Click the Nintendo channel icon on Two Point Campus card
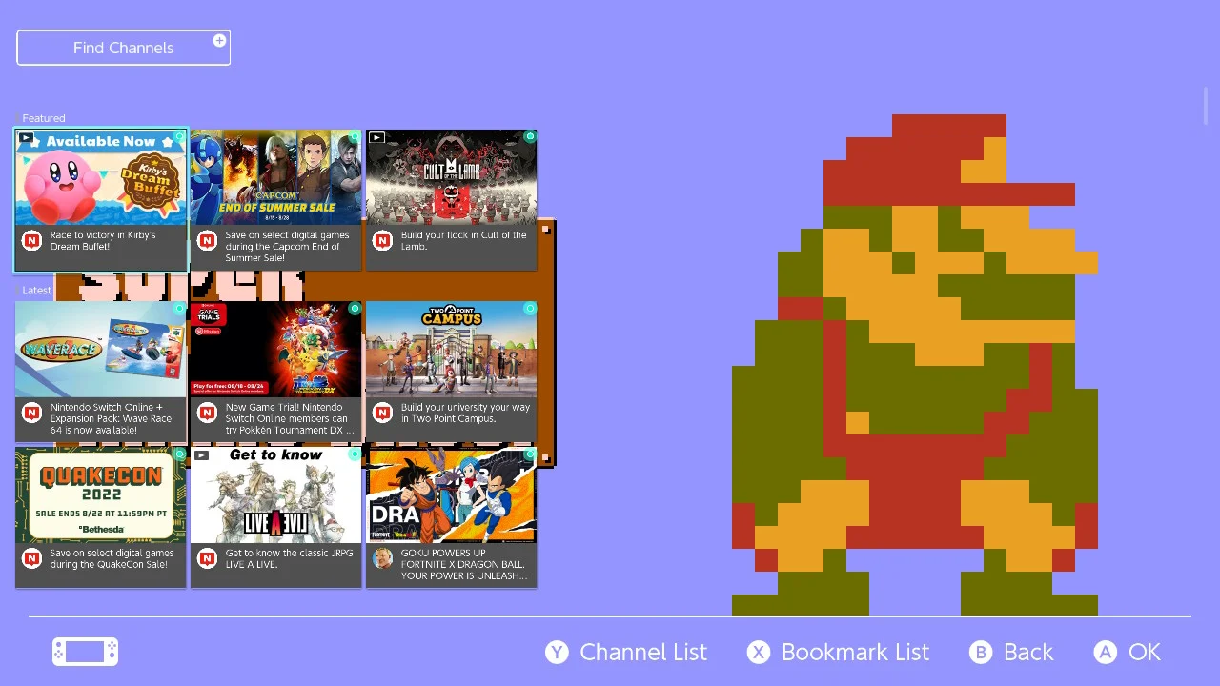Viewport: 1220px width, 686px height. tap(382, 414)
